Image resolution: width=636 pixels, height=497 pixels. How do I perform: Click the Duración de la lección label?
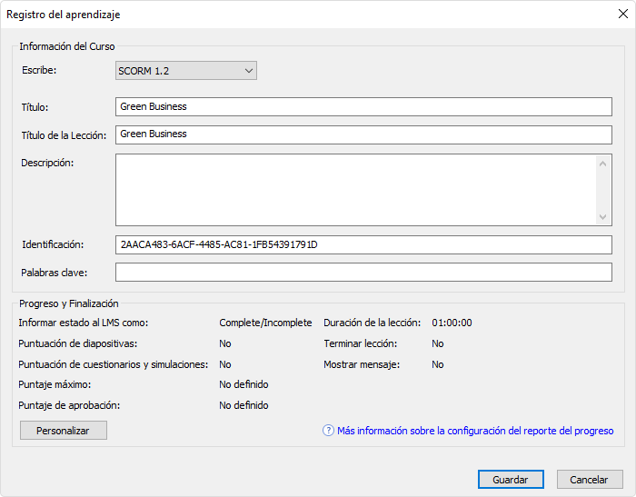[x=372, y=323]
